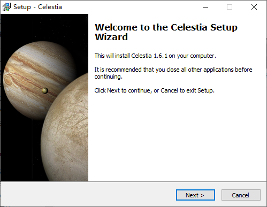Click the Setup installer icon in title bar
This screenshot has width=267, height=207.
[6, 7]
